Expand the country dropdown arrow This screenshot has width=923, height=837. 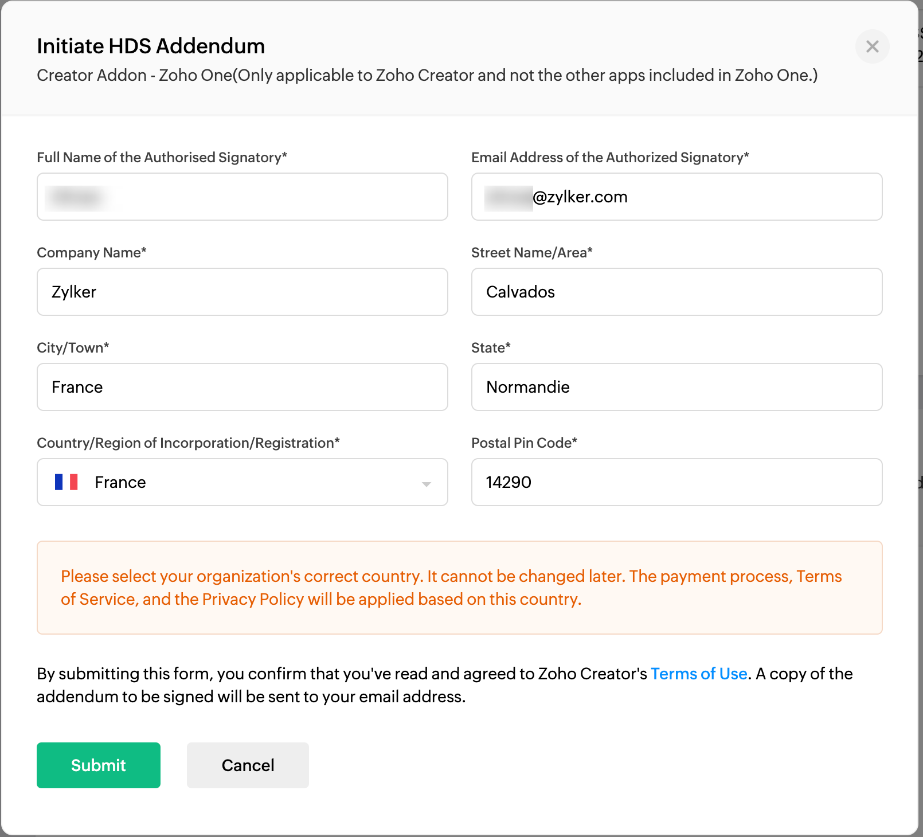[x=426, y=484]
